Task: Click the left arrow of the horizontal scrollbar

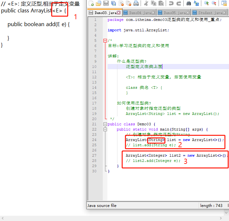Action: tap(3, 218)
